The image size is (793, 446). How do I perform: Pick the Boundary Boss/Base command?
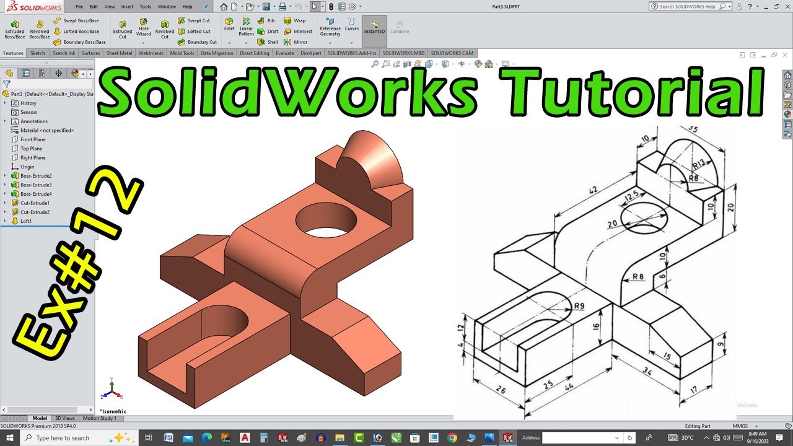79,42
